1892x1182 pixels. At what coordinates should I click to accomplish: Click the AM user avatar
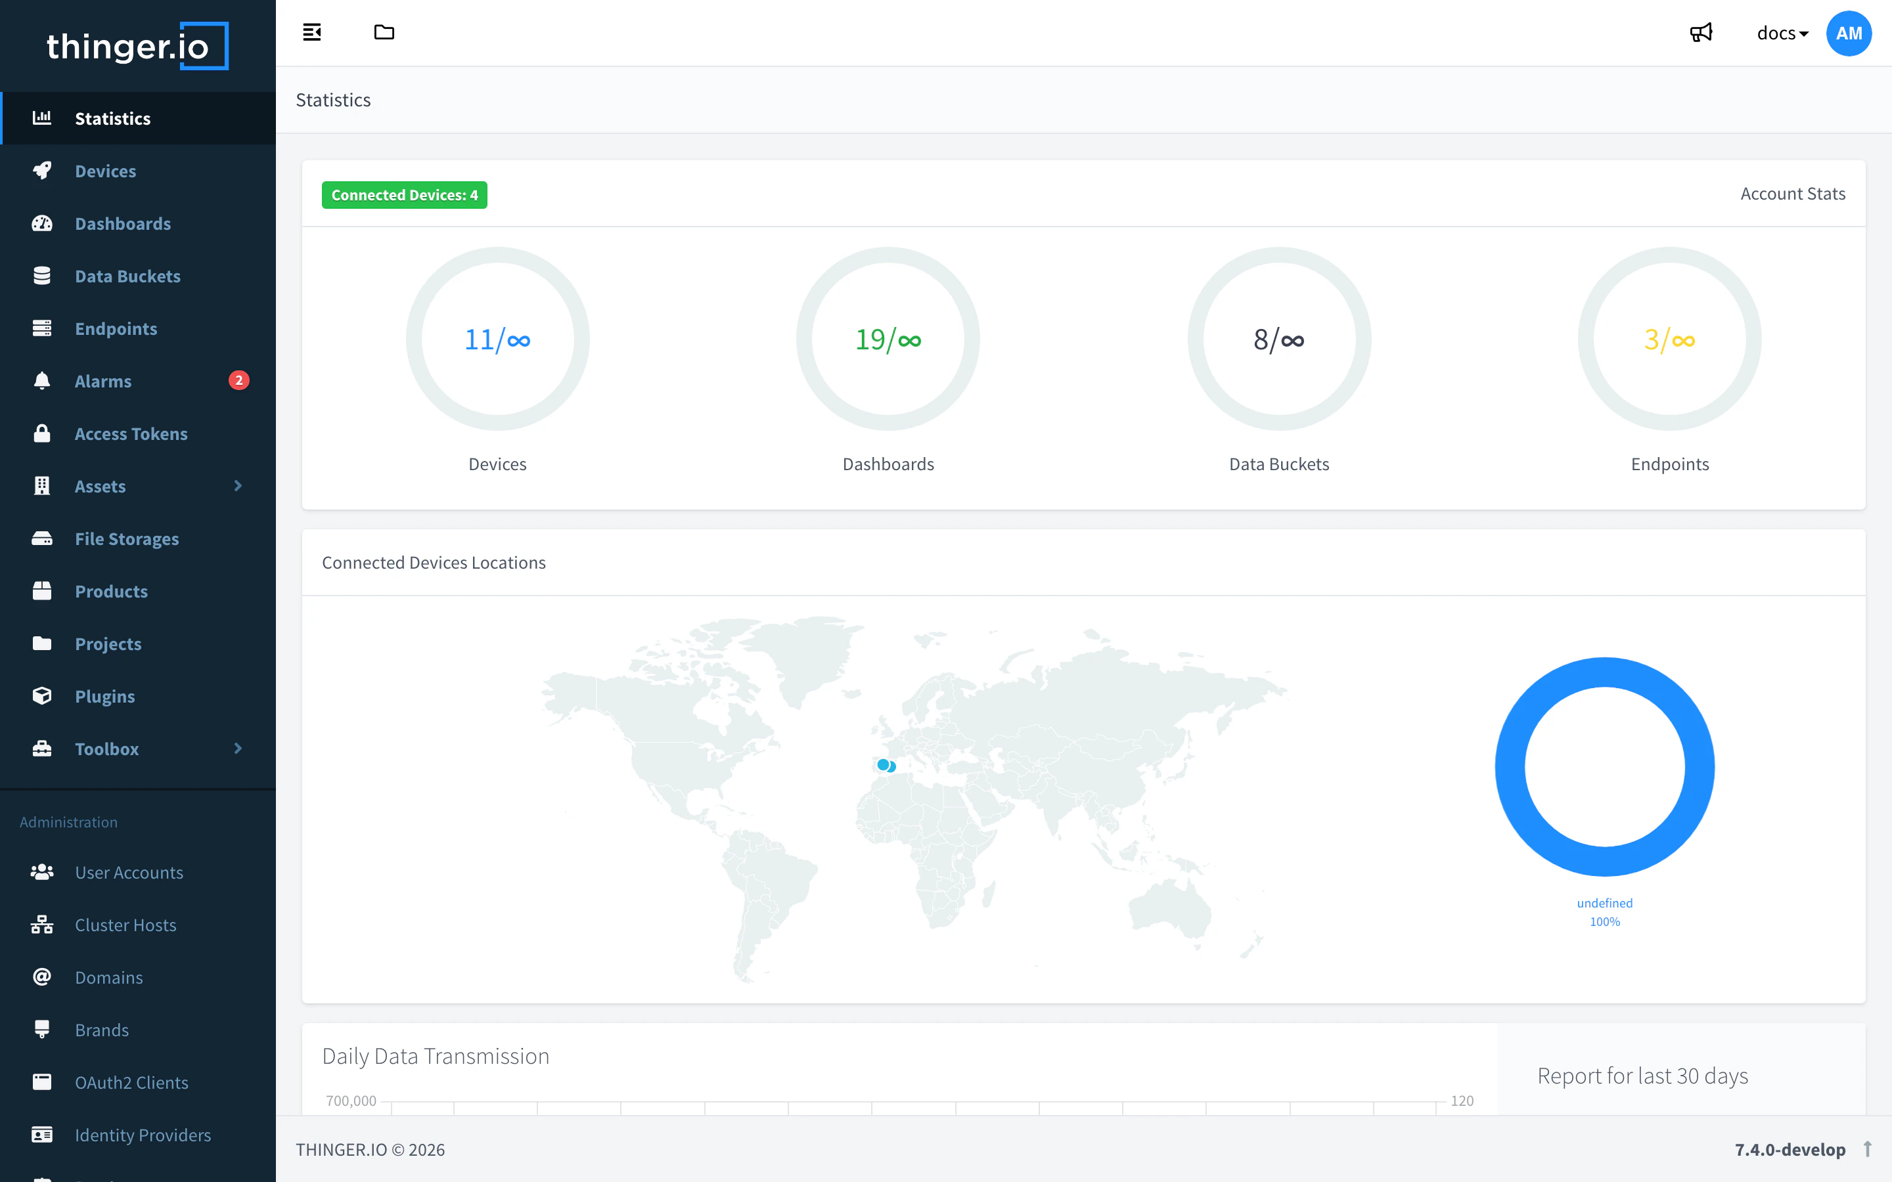(x=1848, y=33)
